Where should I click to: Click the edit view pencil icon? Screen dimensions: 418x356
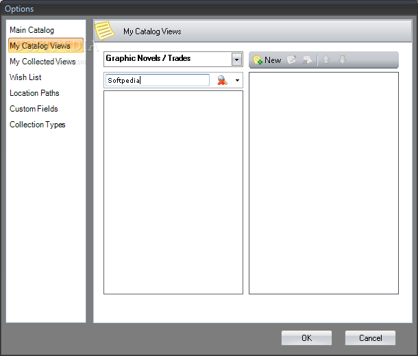click(x=291, y=60)
